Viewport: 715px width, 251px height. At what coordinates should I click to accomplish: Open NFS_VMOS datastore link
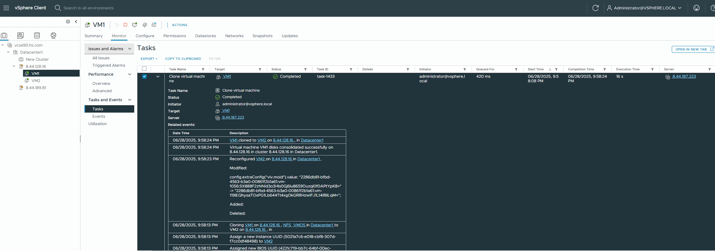(294, 225)
